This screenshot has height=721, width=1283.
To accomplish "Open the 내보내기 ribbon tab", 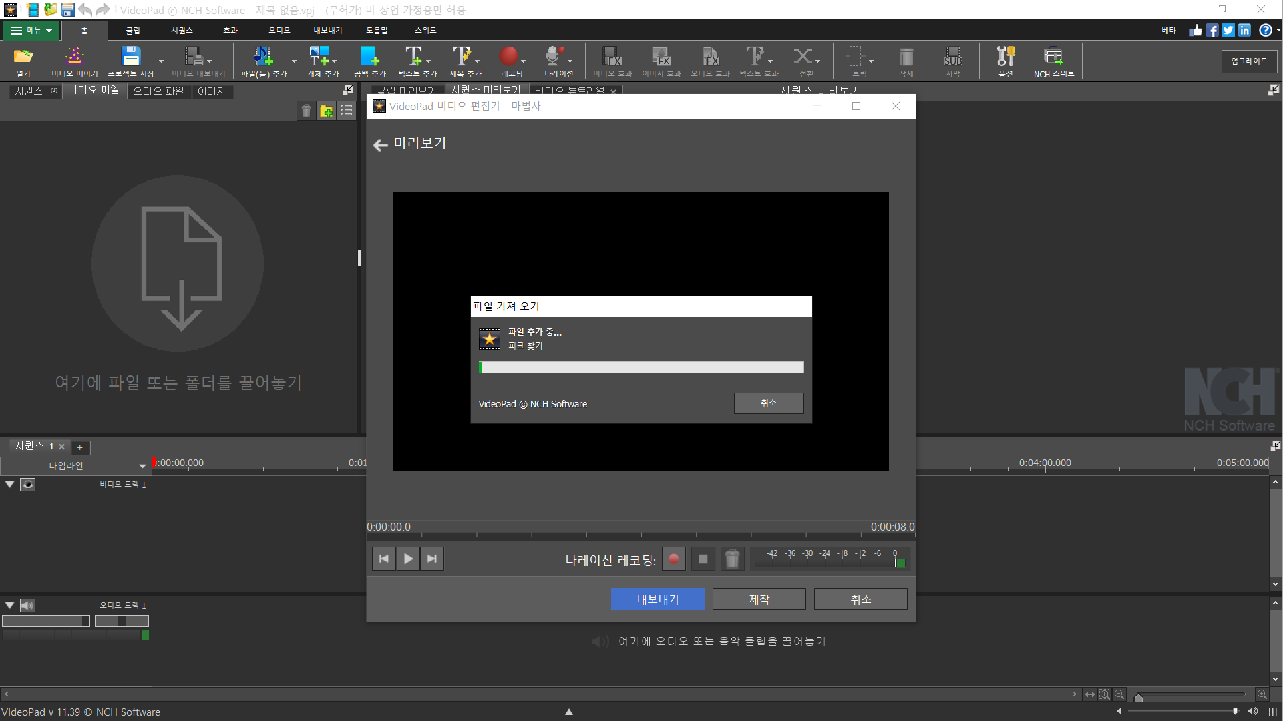I will (x=327, y=31).
